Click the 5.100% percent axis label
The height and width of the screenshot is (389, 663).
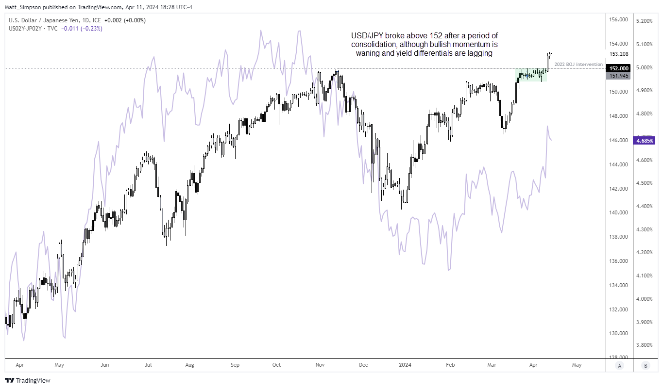pos(645,45)
